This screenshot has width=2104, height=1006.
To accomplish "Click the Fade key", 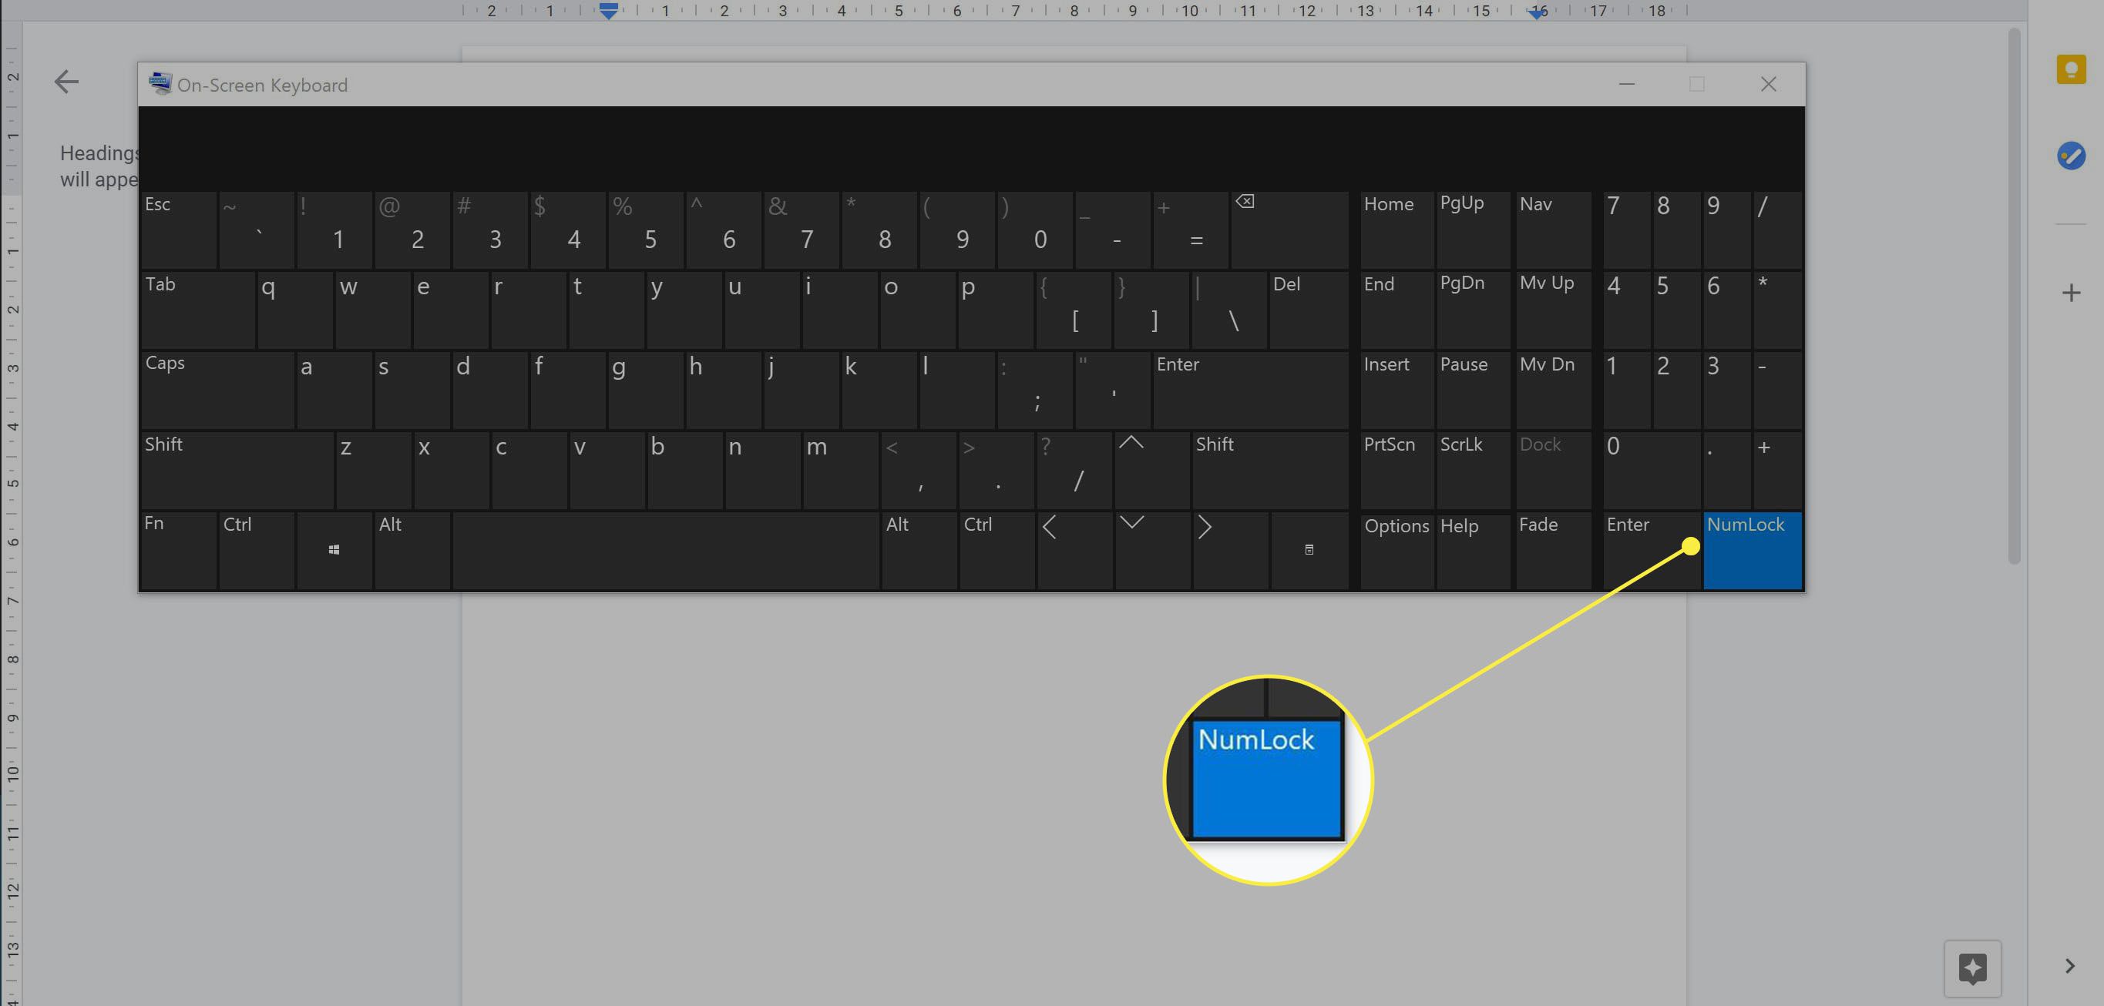I will (1554, 550).
